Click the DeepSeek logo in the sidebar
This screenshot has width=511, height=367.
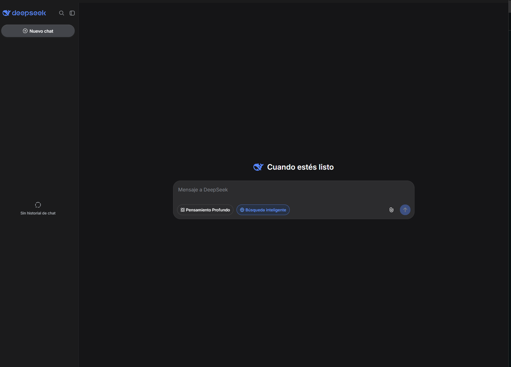click(x=24, y=13)
